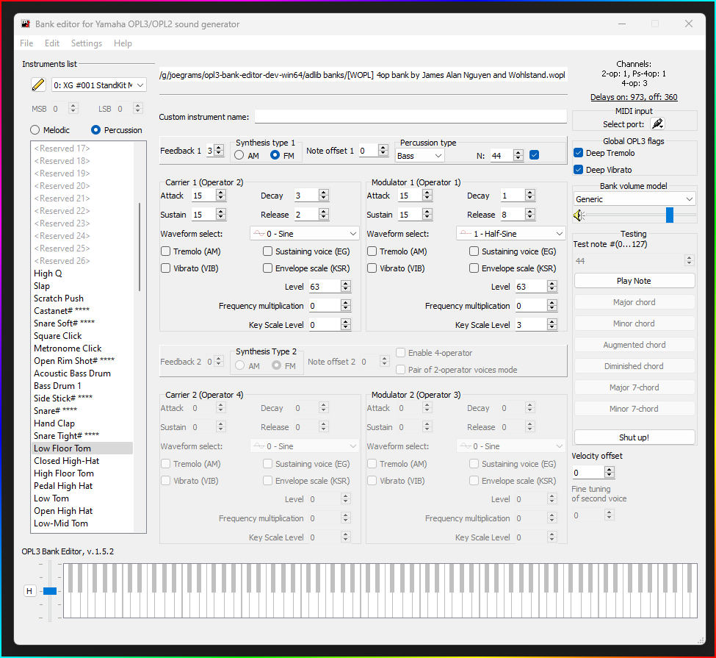
Task: Open Carrier 1 Waveform select dropdown
Action: [x=305, y=234]
